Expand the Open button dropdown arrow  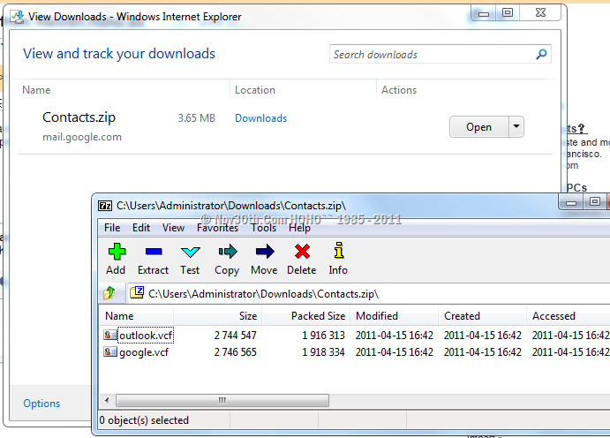[x=516, y=126]
